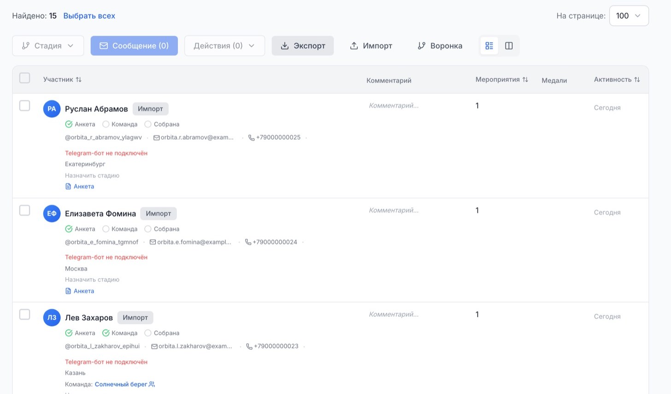Click the ЕФ avatar for Елизавета Фомина
This screenshot has height=394, width=671.
click(52, 213)
